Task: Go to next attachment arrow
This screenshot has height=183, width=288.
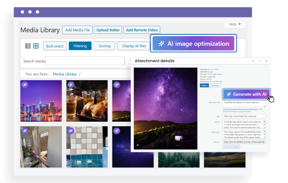Action: click(x=260, y=61)
